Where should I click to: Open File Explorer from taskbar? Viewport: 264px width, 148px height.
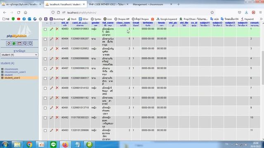[x=17, y=144]
